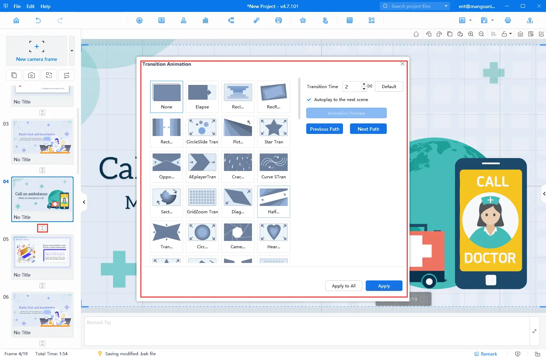Image resolution: width=546 pixels, height=357 pixels.
Task: Open the Chart insert tool icon
Action: [205, 20]
